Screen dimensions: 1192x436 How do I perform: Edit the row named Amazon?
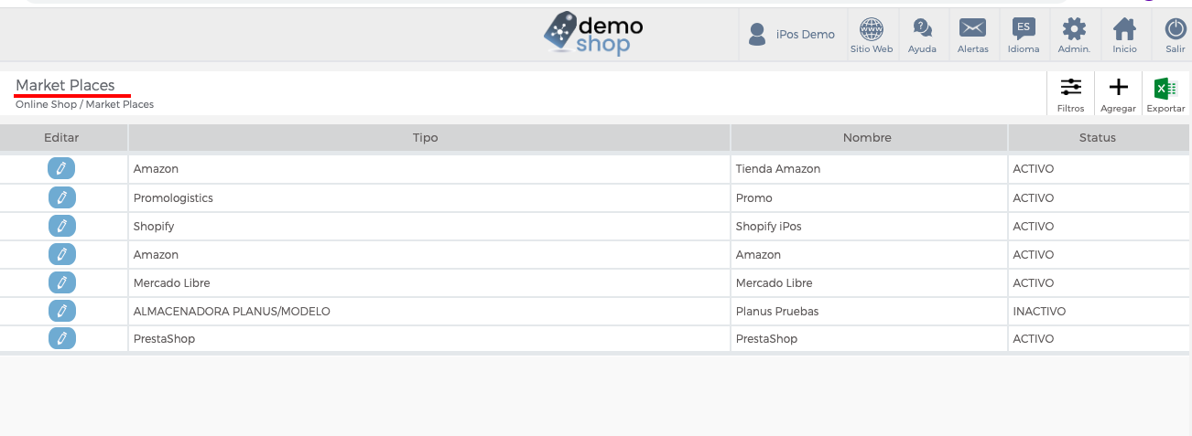pos(61,254)
